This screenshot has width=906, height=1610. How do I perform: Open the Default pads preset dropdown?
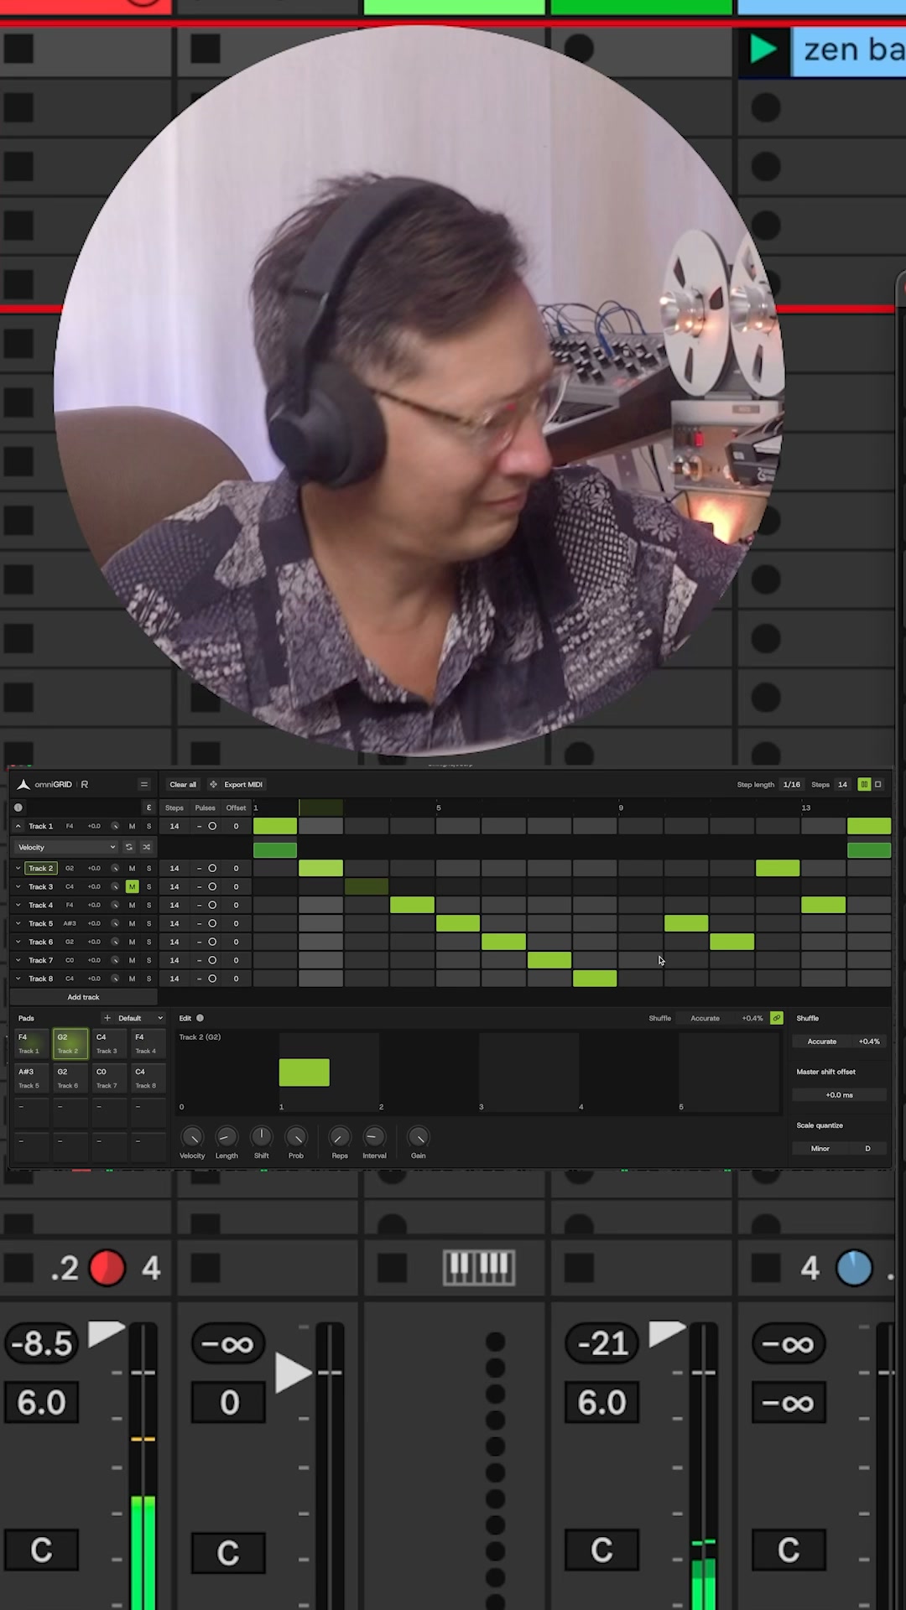(139, 1018)
